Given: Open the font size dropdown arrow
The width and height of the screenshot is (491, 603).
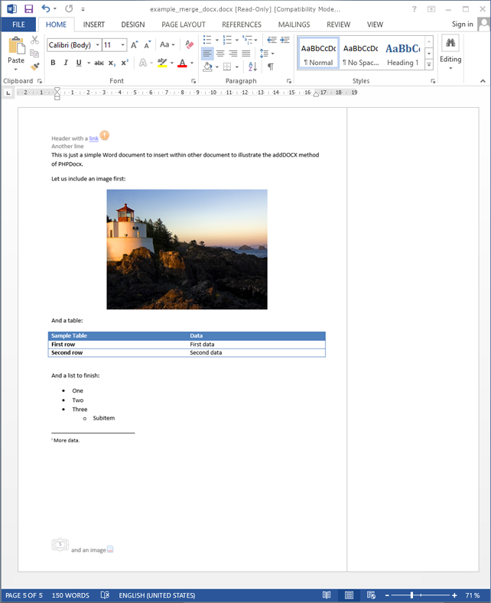Looking at the screenshot, I should click(122, 45).
